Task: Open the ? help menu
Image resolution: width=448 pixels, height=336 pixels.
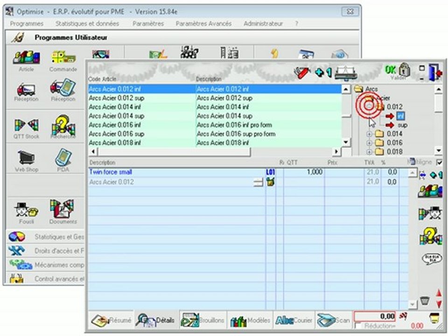Action: (x=297, y=23)
